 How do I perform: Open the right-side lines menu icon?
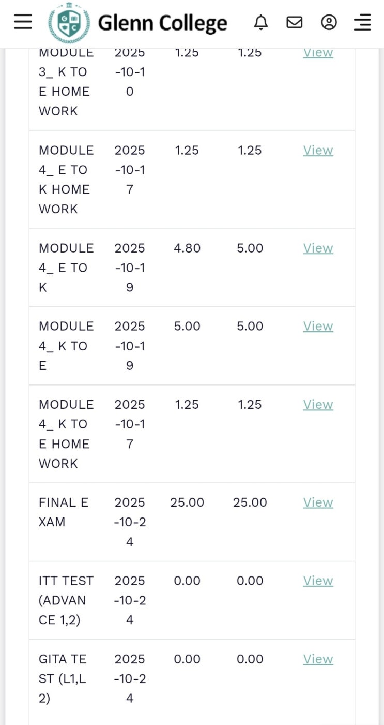coord(362,22)
